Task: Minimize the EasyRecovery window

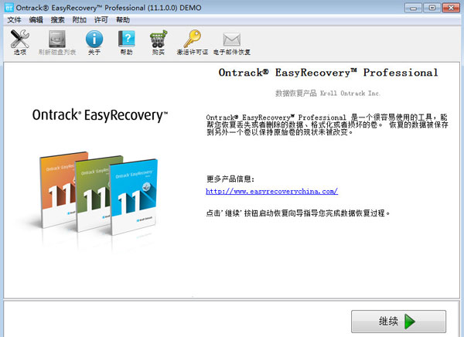Action: point(414,8)
